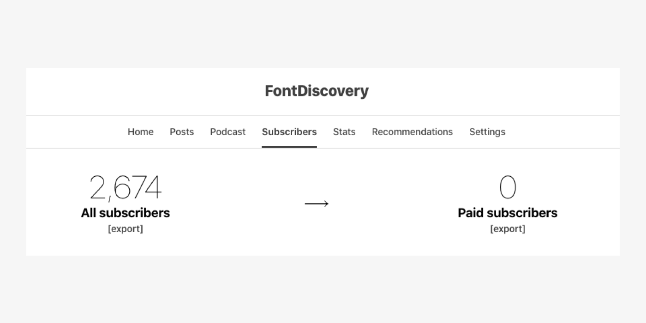Click the arrow between subscriber counts
Viewport: 646px width, 323px height.
[x=317, y=203]
